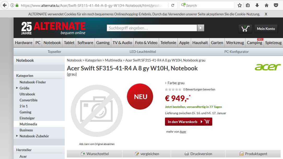Dismiss the cookie notice with X

coord(266,14)
